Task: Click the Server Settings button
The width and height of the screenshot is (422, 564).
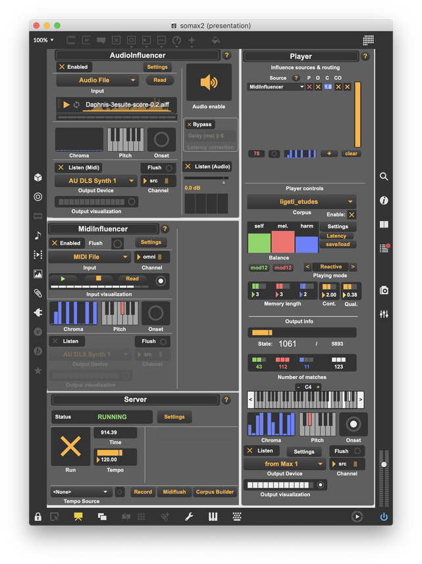Action: point(174,417)
